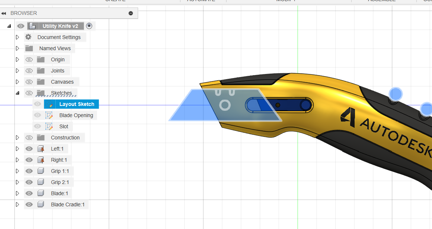Toggle visibility of Blade Opening sketch
This screenshot has height=229, width=432.
(38, 115)
